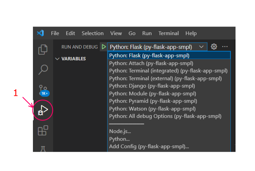Choose Python: All debug Options entry
255x171 pixels.
click(165, 116)
